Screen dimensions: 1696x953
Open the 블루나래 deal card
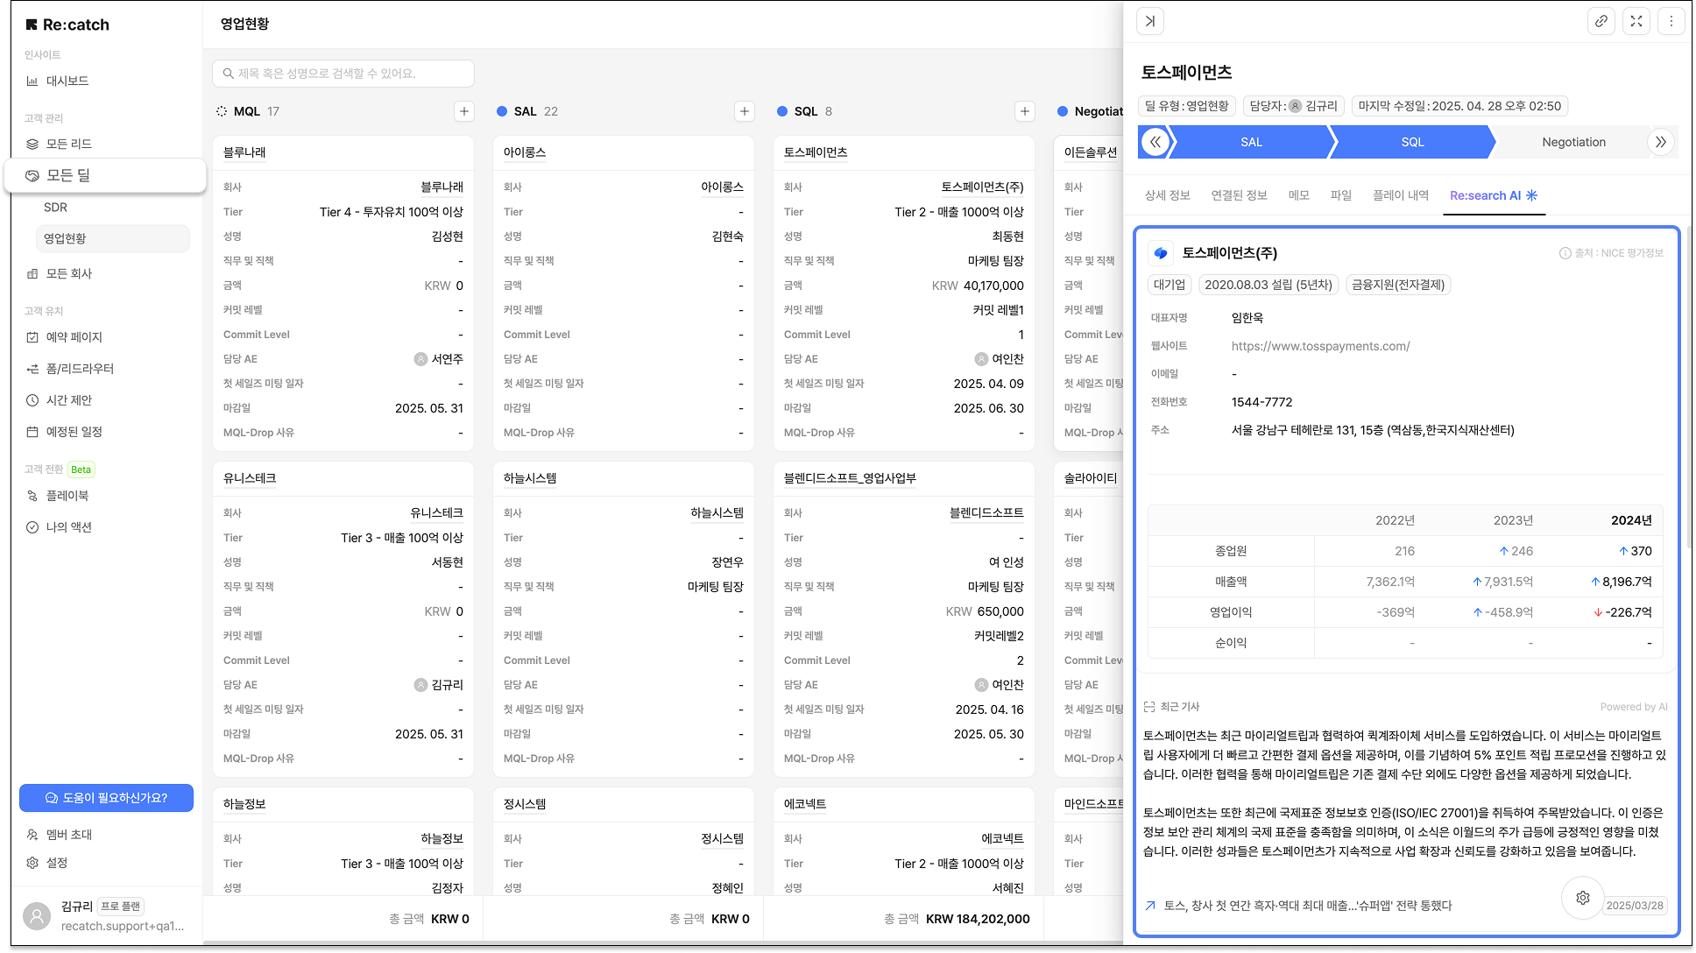244,152
